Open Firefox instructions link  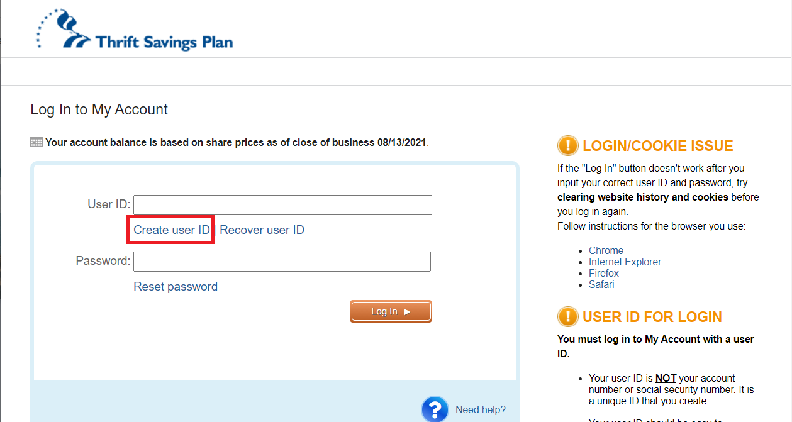(x=603, y=273)
